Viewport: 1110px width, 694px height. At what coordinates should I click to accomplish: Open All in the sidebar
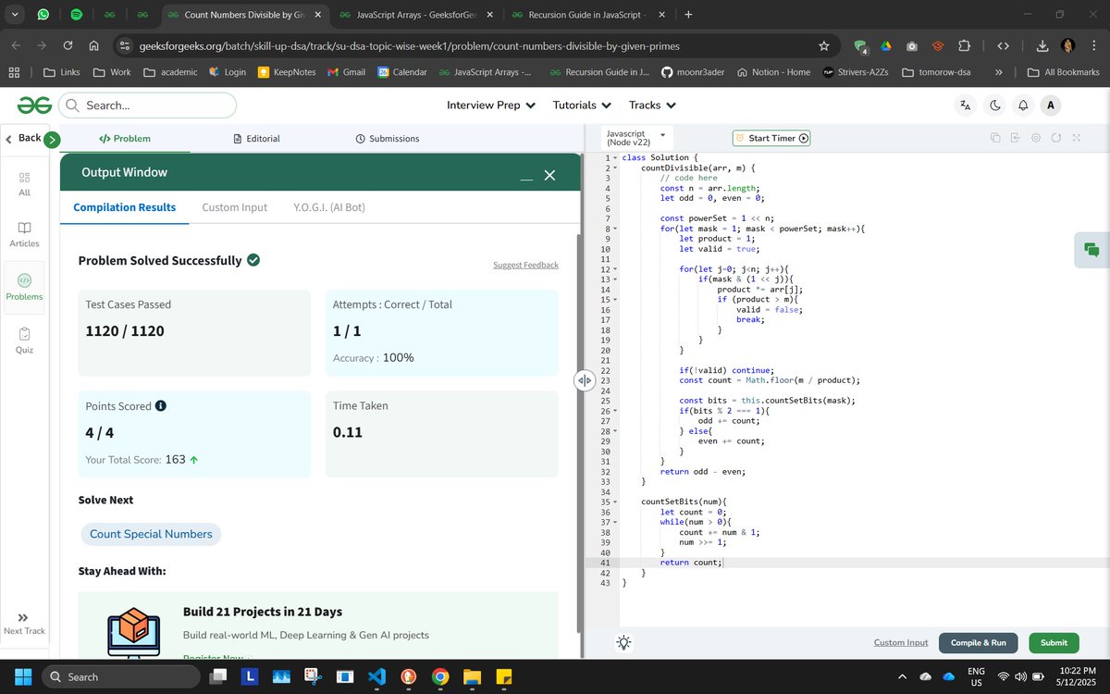coord(25,183)
